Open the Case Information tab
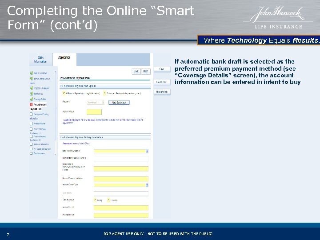Screen dimensions: 320x240 tap(40, 60)
